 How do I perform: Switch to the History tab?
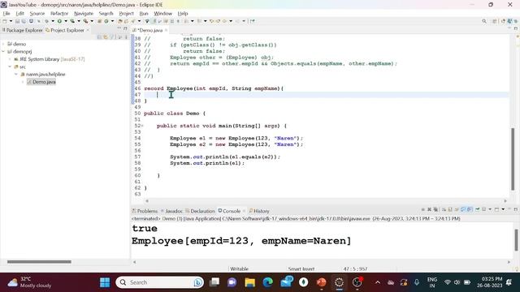click(259, 211)
